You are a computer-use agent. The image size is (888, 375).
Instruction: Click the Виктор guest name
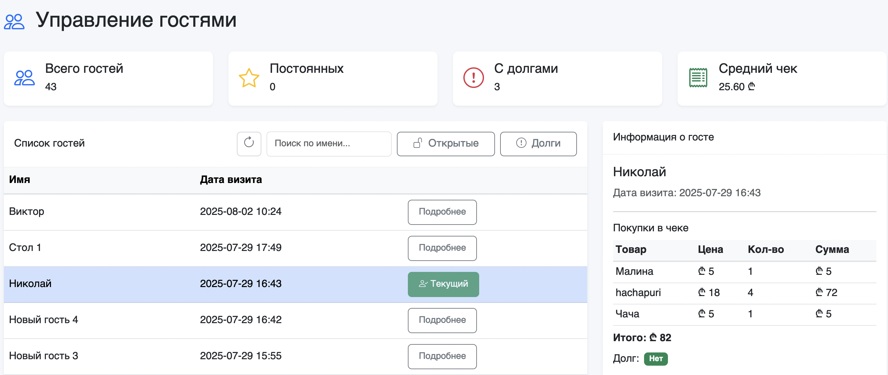(26, 212)
